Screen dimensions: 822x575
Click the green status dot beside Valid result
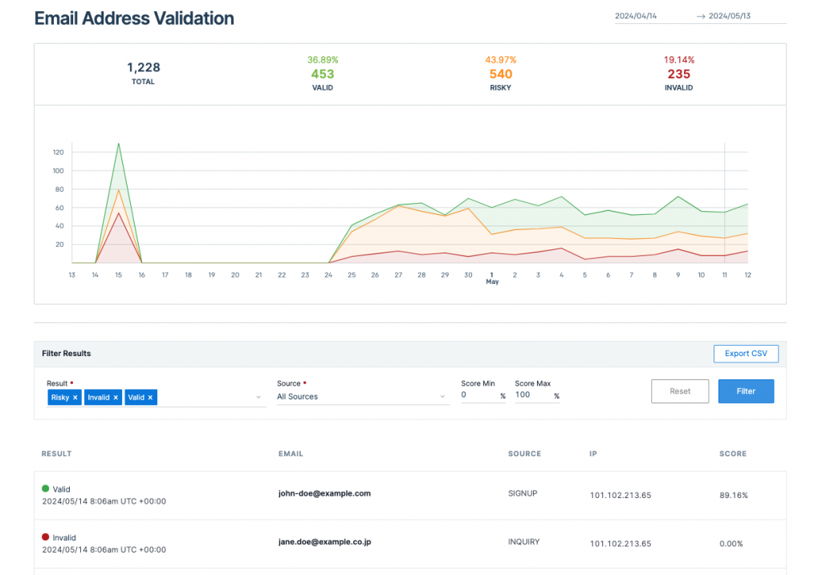(46, 489)
